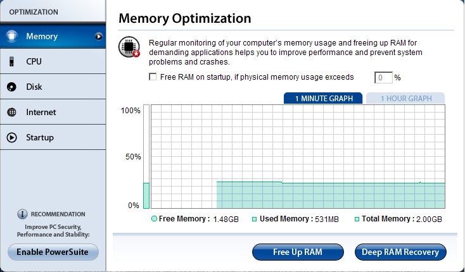Image resolution: width=465 pixels, height=272 pixels.
Task: Select the 1 Minute Graph tab
Action: [323, 98]
